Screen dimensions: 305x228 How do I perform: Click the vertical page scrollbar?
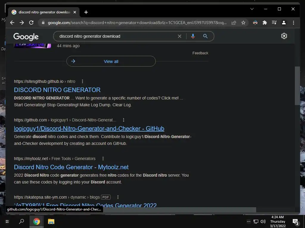tap(297, 86)
